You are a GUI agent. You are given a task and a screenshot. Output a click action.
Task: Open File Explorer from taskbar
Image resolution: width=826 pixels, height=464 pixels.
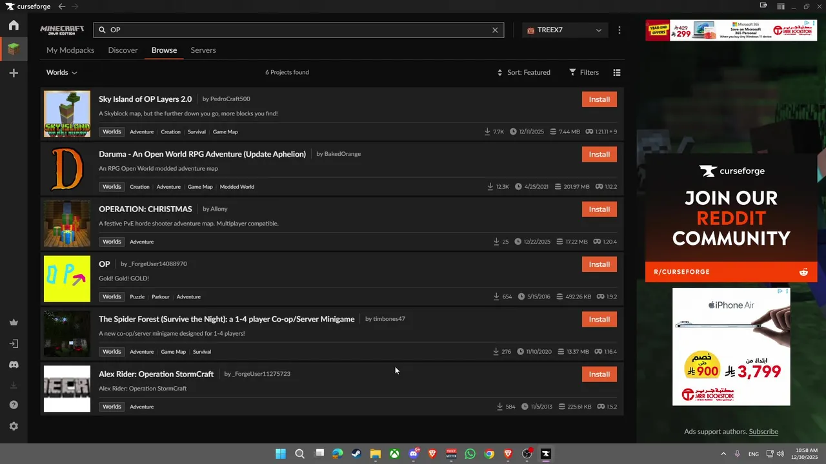375,454
